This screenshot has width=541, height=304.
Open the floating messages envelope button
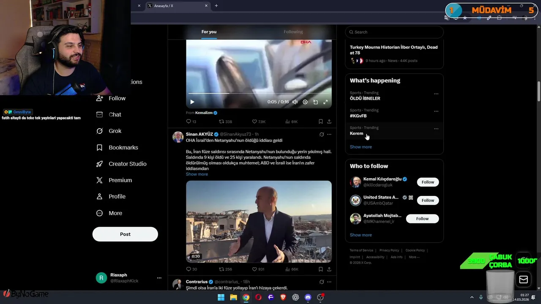point(523,280)
